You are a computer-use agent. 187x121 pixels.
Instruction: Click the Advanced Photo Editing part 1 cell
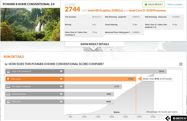124,32
